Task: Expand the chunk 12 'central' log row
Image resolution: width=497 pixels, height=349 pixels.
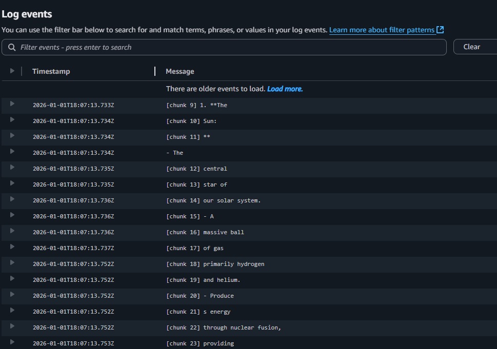Action: pyautogui.click(x=12, y=168)
